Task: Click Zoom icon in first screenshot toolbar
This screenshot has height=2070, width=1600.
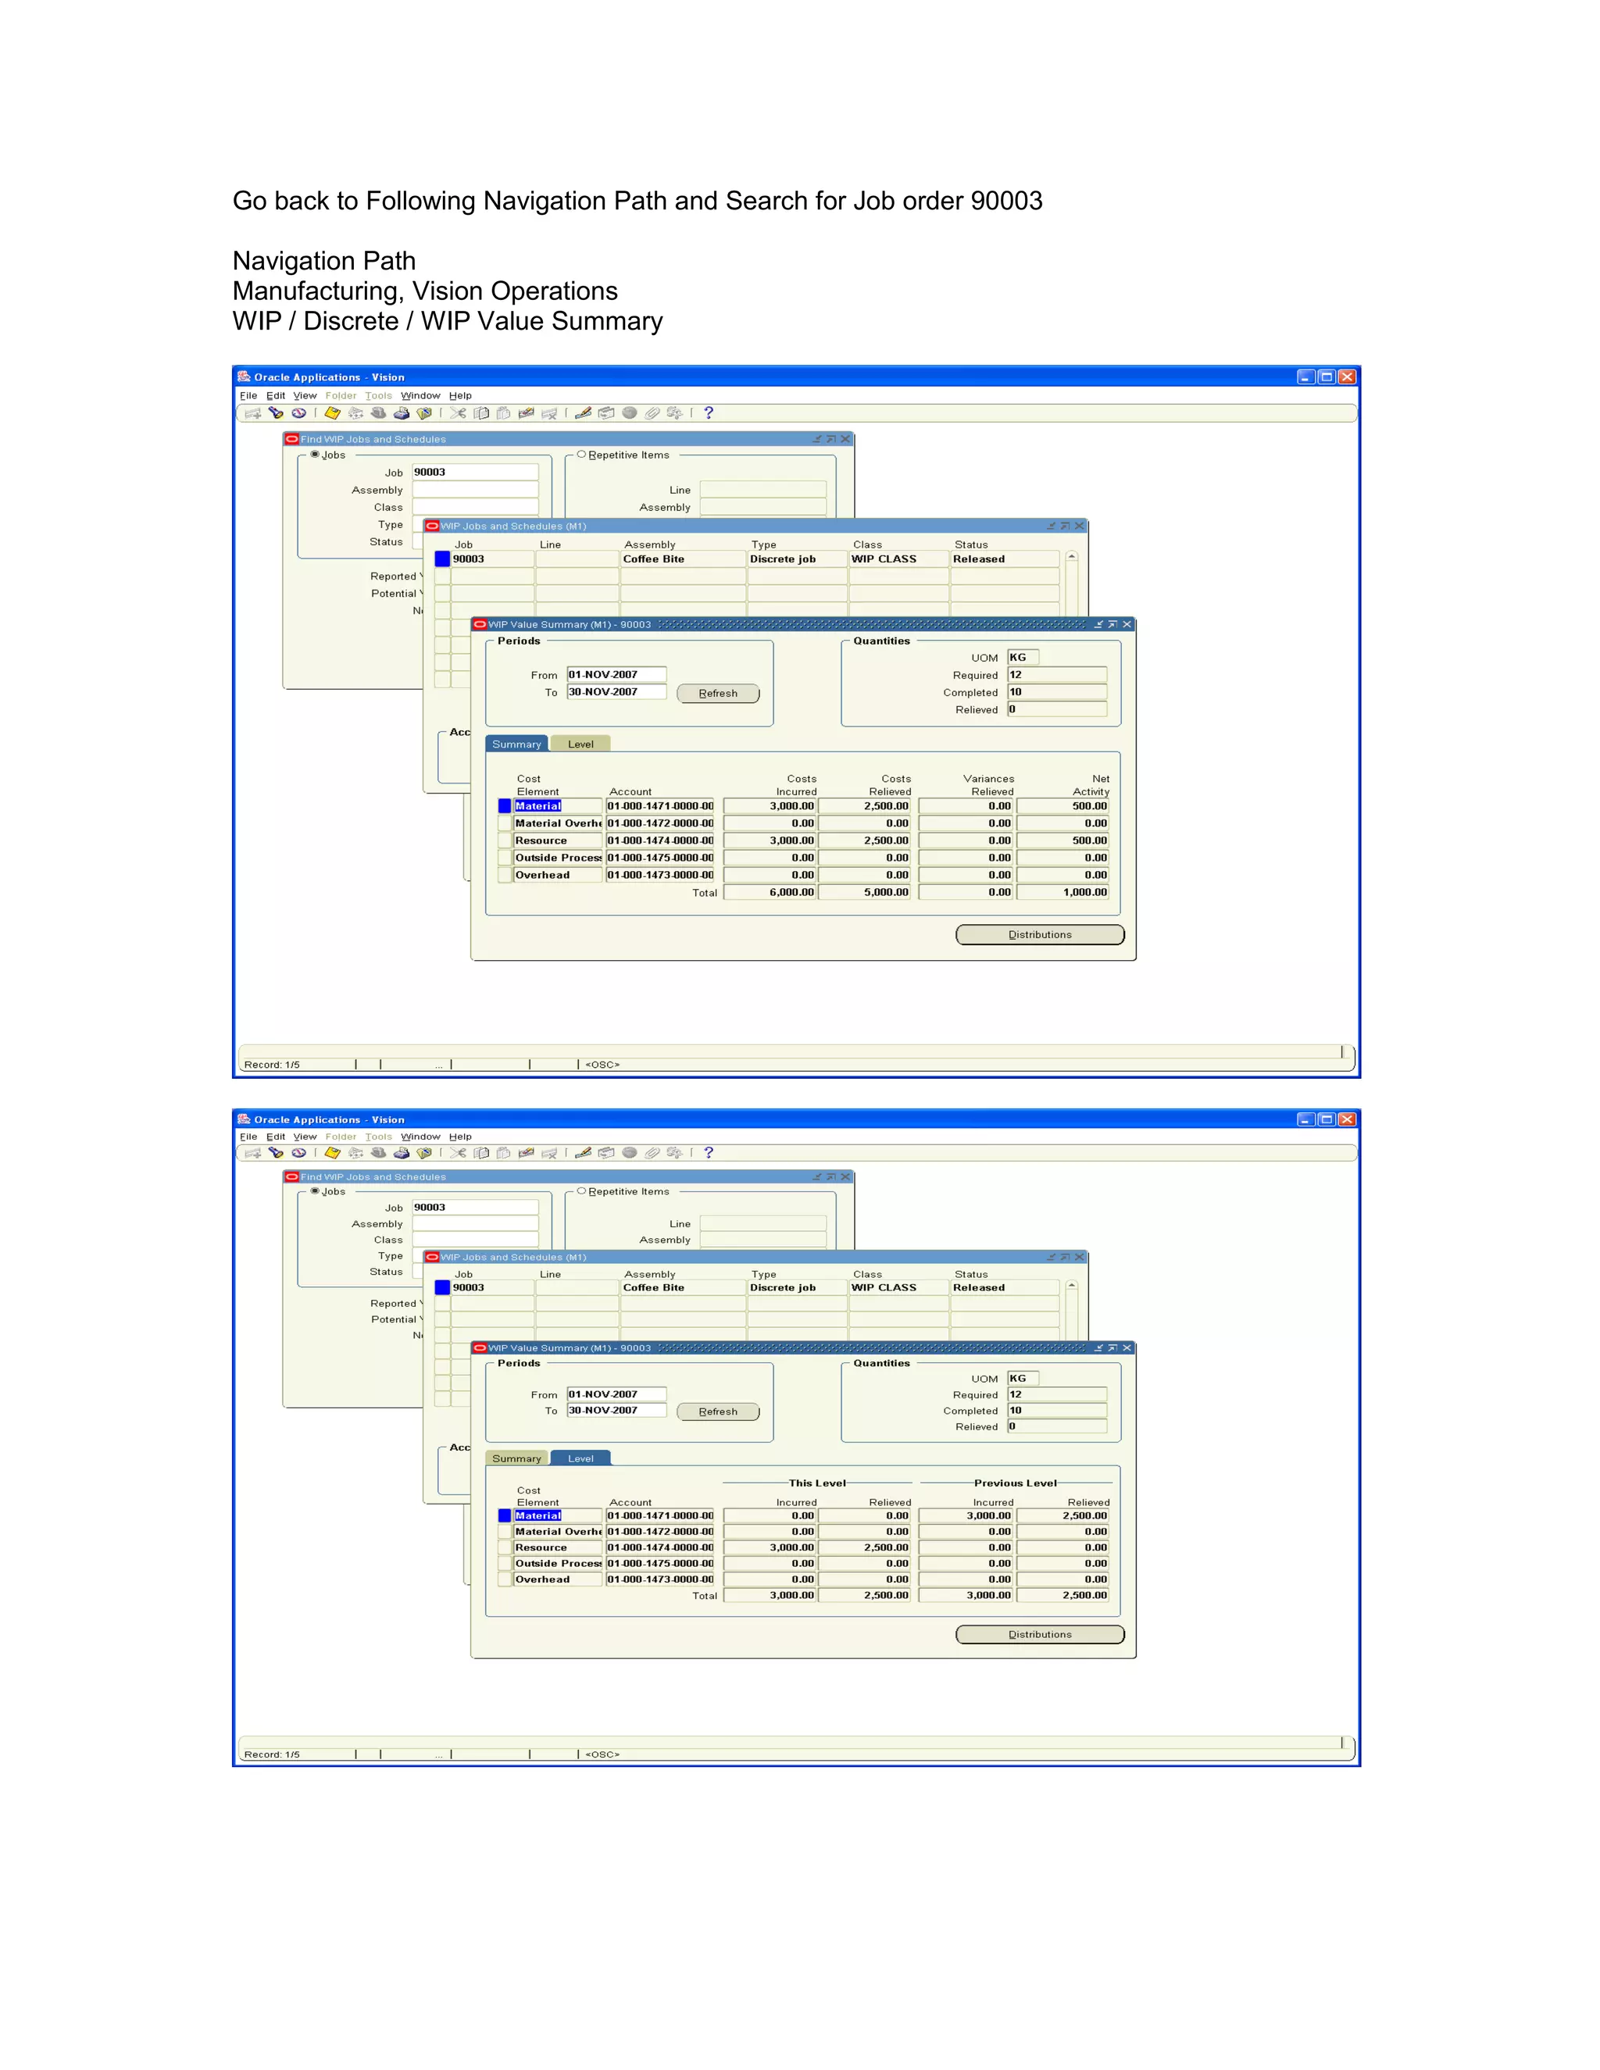Action: [606, 413]
